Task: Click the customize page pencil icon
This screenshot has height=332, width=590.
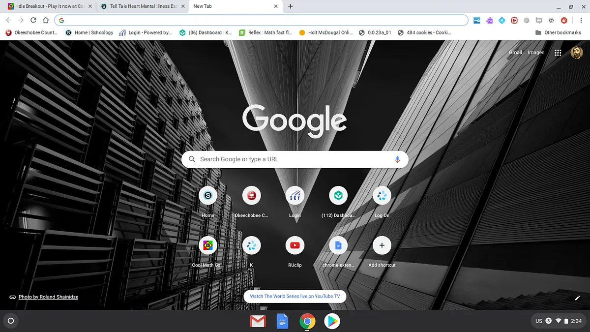Action: (x=578, y=298)
